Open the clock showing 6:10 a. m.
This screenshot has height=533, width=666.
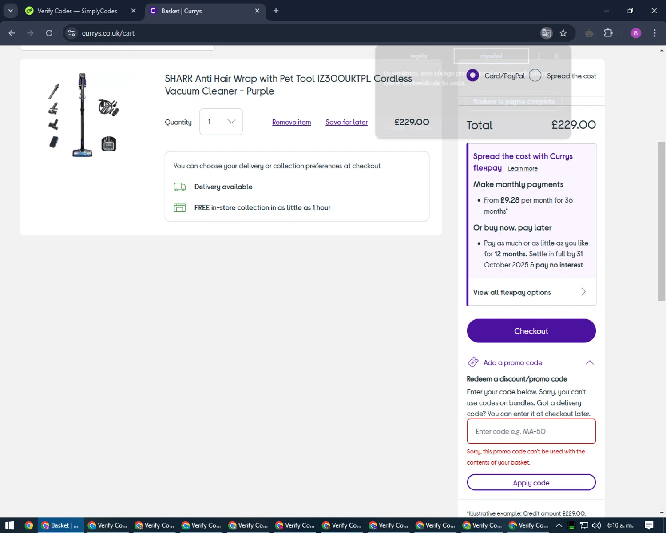[620, 525]
